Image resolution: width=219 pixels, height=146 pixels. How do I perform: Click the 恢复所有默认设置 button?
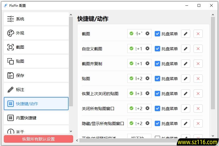tap(38, 139)
